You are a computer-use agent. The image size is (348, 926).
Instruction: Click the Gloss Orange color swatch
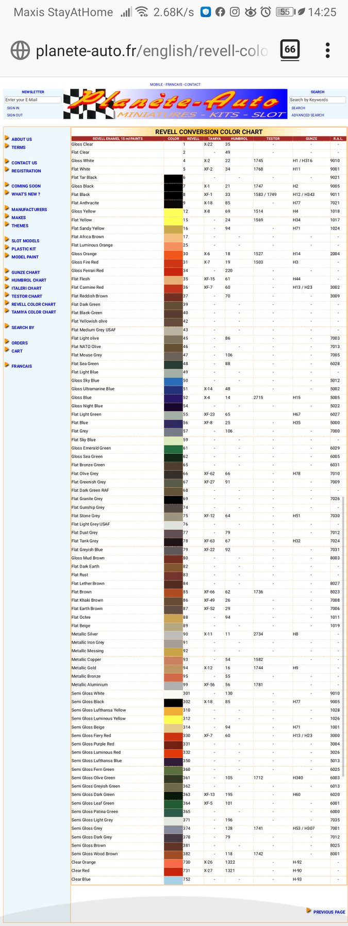point(173,254)
